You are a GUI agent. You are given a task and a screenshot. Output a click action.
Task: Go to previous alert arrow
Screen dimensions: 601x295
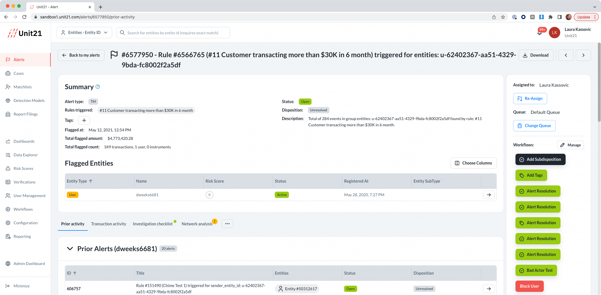tap(566, 55)
